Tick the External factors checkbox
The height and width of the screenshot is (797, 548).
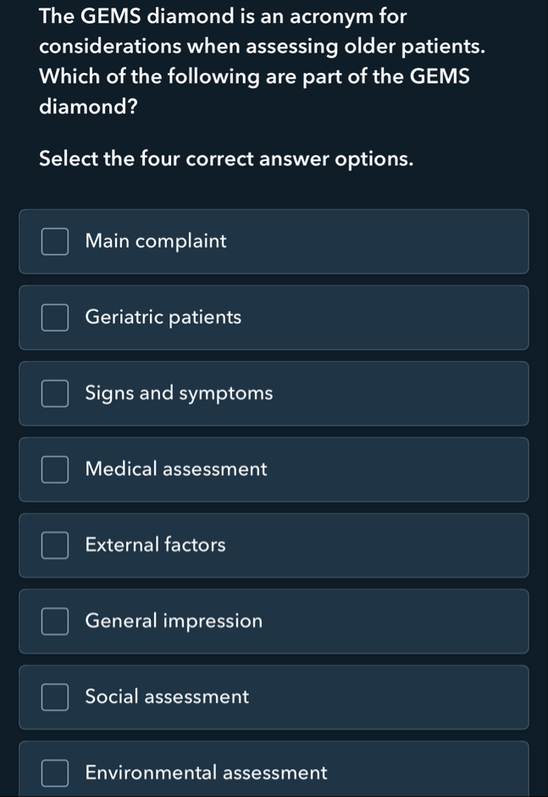[55, 545]
